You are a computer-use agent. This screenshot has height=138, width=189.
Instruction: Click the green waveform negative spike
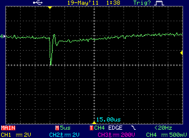point(51,52)
